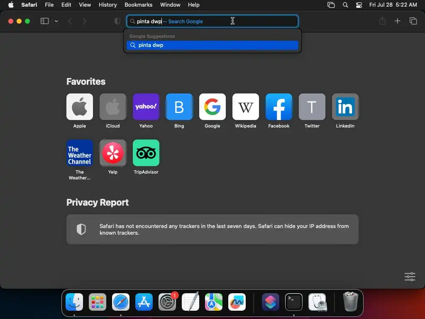
Task: Open the Twitter favorite tile
Action: pos(312,107)
